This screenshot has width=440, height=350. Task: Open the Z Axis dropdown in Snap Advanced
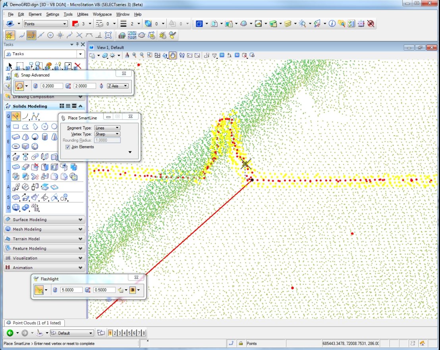click(x=118, y=86)
